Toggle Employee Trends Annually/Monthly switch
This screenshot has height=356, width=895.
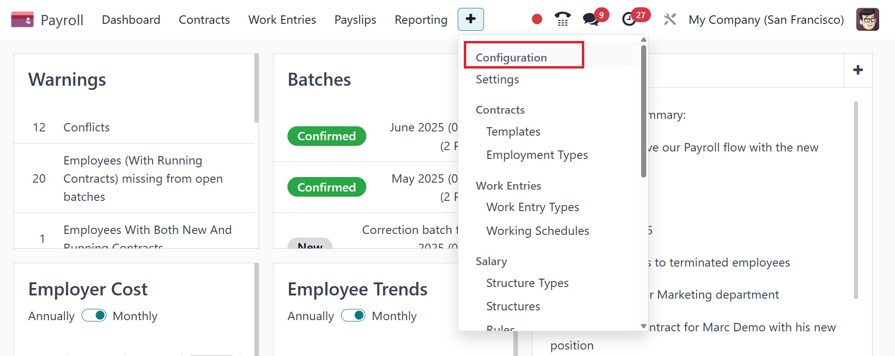tap(353, 315)
